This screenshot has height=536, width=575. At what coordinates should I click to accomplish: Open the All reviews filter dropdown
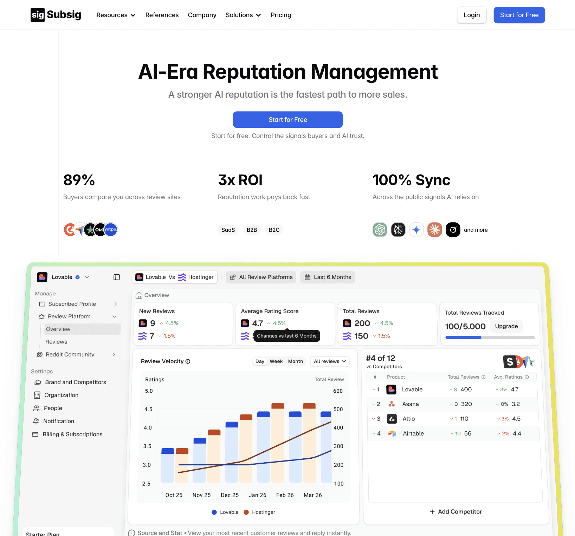(330, 361)
